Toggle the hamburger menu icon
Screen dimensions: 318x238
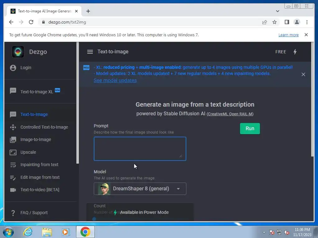tap(90, 52)
